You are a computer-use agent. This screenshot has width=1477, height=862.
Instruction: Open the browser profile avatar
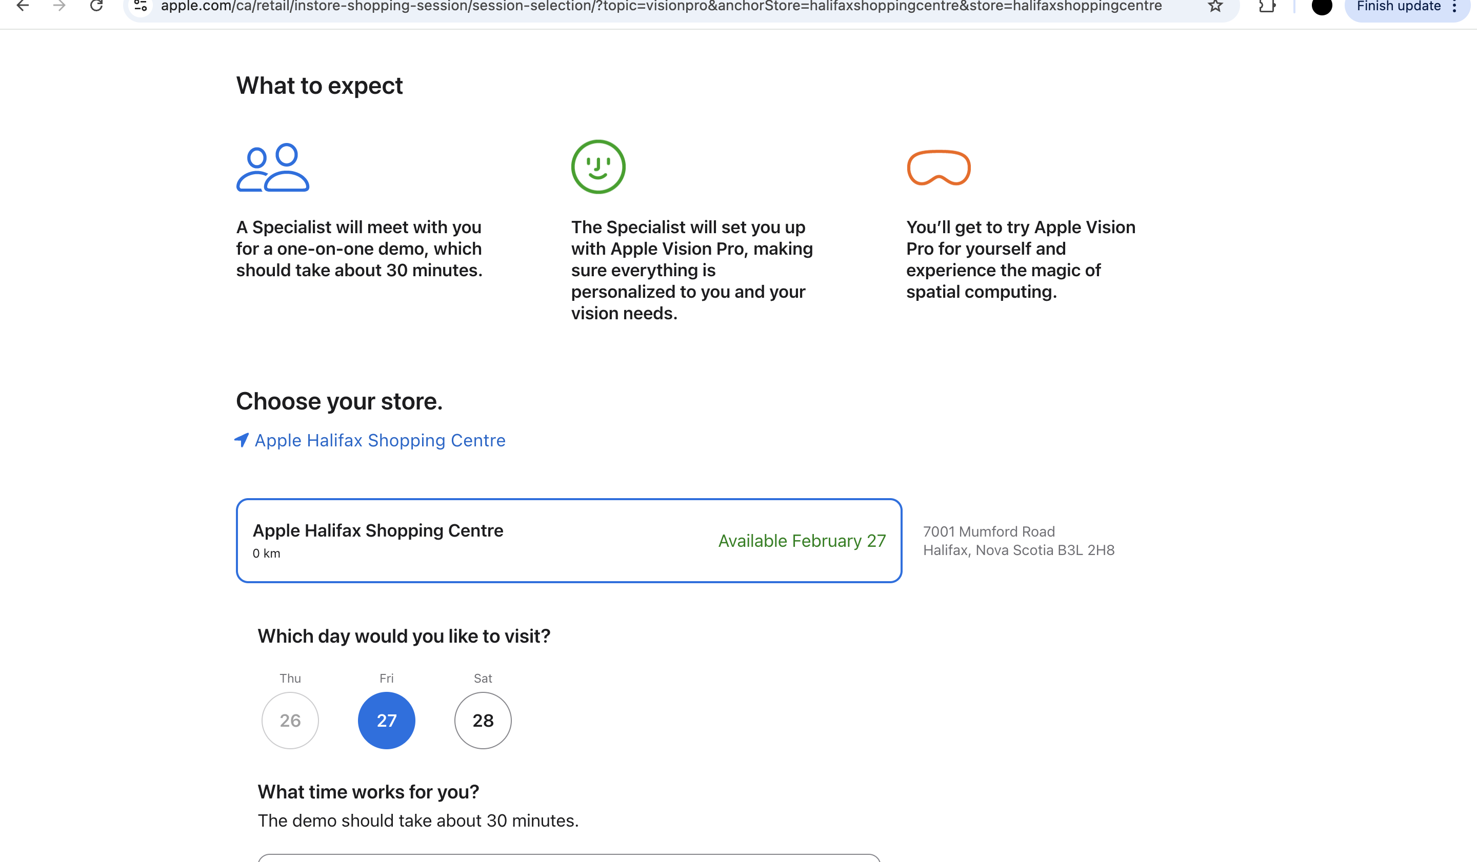coord(1322,7)
